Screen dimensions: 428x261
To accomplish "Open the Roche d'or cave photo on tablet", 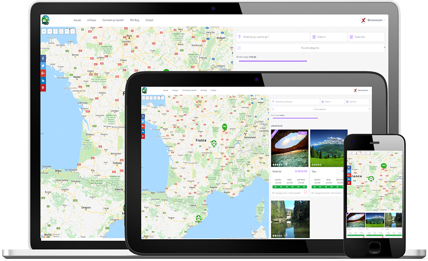I will (x=290, y=148).
